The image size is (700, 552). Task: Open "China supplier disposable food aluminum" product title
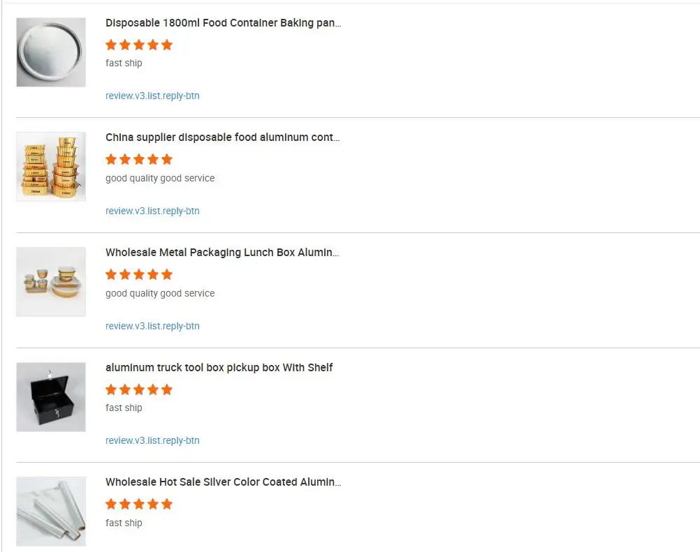point(222,137)
